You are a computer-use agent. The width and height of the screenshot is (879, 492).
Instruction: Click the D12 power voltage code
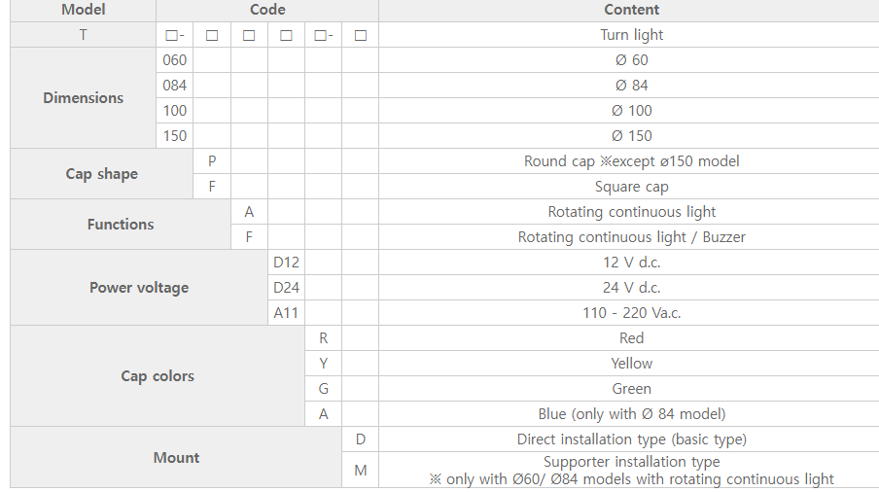pyautogui.click(x=287, y=263)
